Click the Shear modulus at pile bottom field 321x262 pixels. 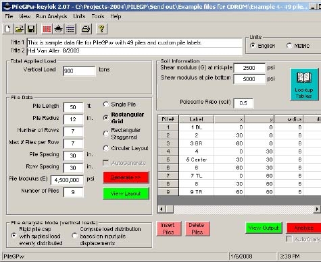coord(249,79)
